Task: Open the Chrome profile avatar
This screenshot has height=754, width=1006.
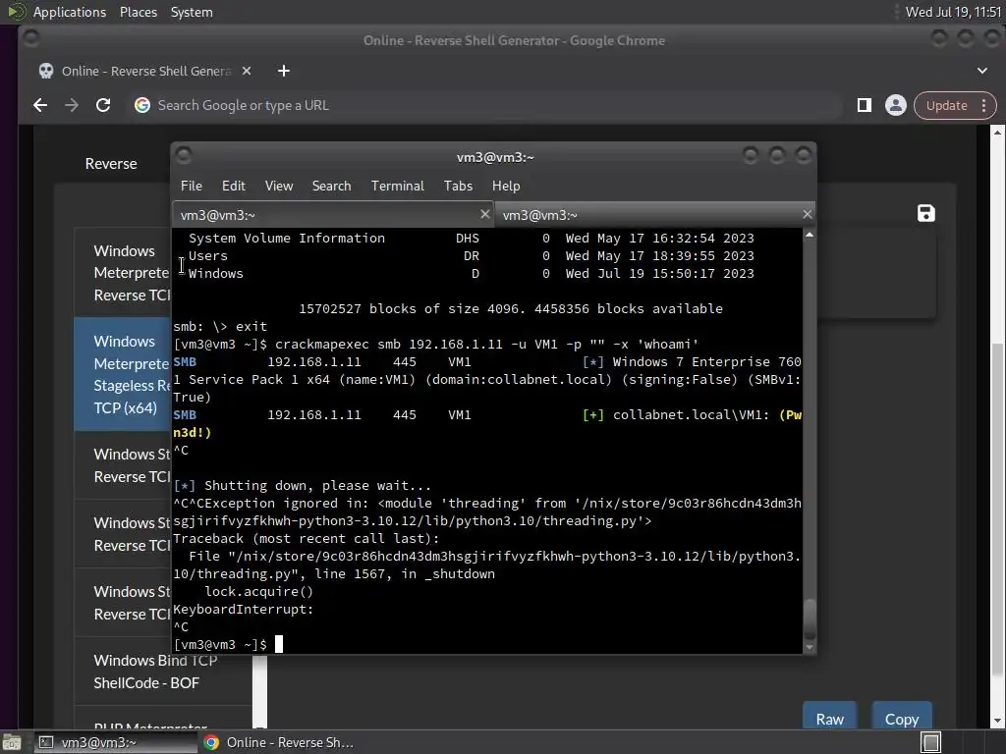Action: tap(896, 105)
